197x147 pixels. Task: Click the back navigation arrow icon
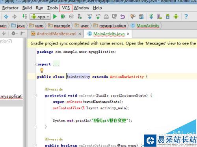coord(6,17)
